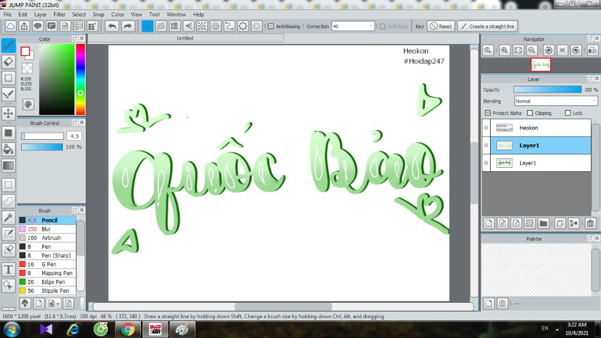Image resolution: width=601 pixels, height=338 pixels.
Task: Choose the Gradient tool
Action: 8,165
